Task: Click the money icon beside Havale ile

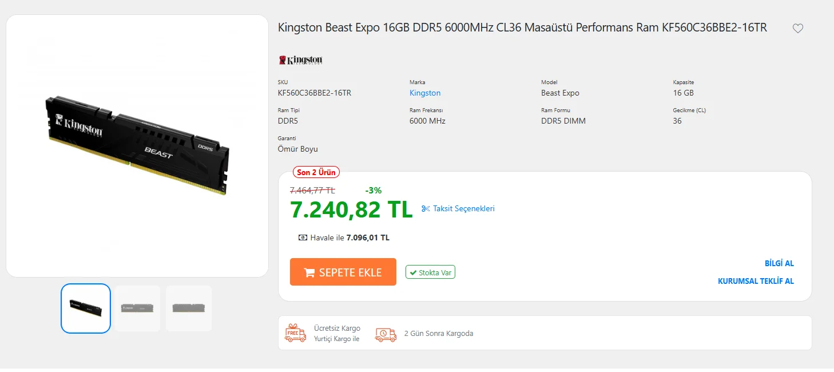Action: tap(303, 238)
